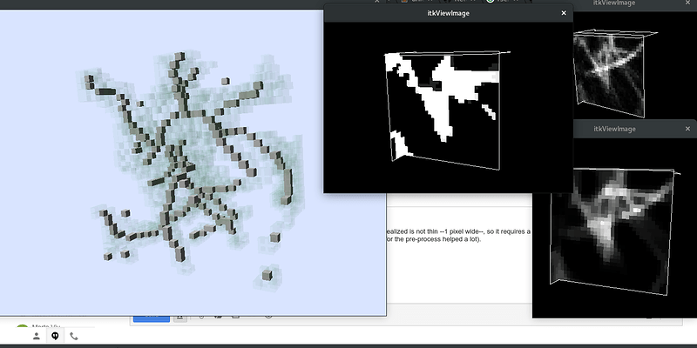Viewport: 697px width, 348px height.
Task: Select the Hangouts chat bubble icon
Action: point(55,336)
